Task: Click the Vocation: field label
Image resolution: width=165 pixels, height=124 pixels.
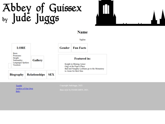Action: pos(17,65)
